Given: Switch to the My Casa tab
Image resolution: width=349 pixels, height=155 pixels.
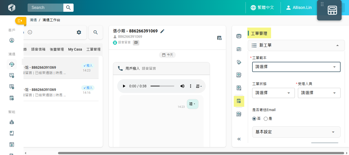Looking at the screenshot, I should 75,49.
